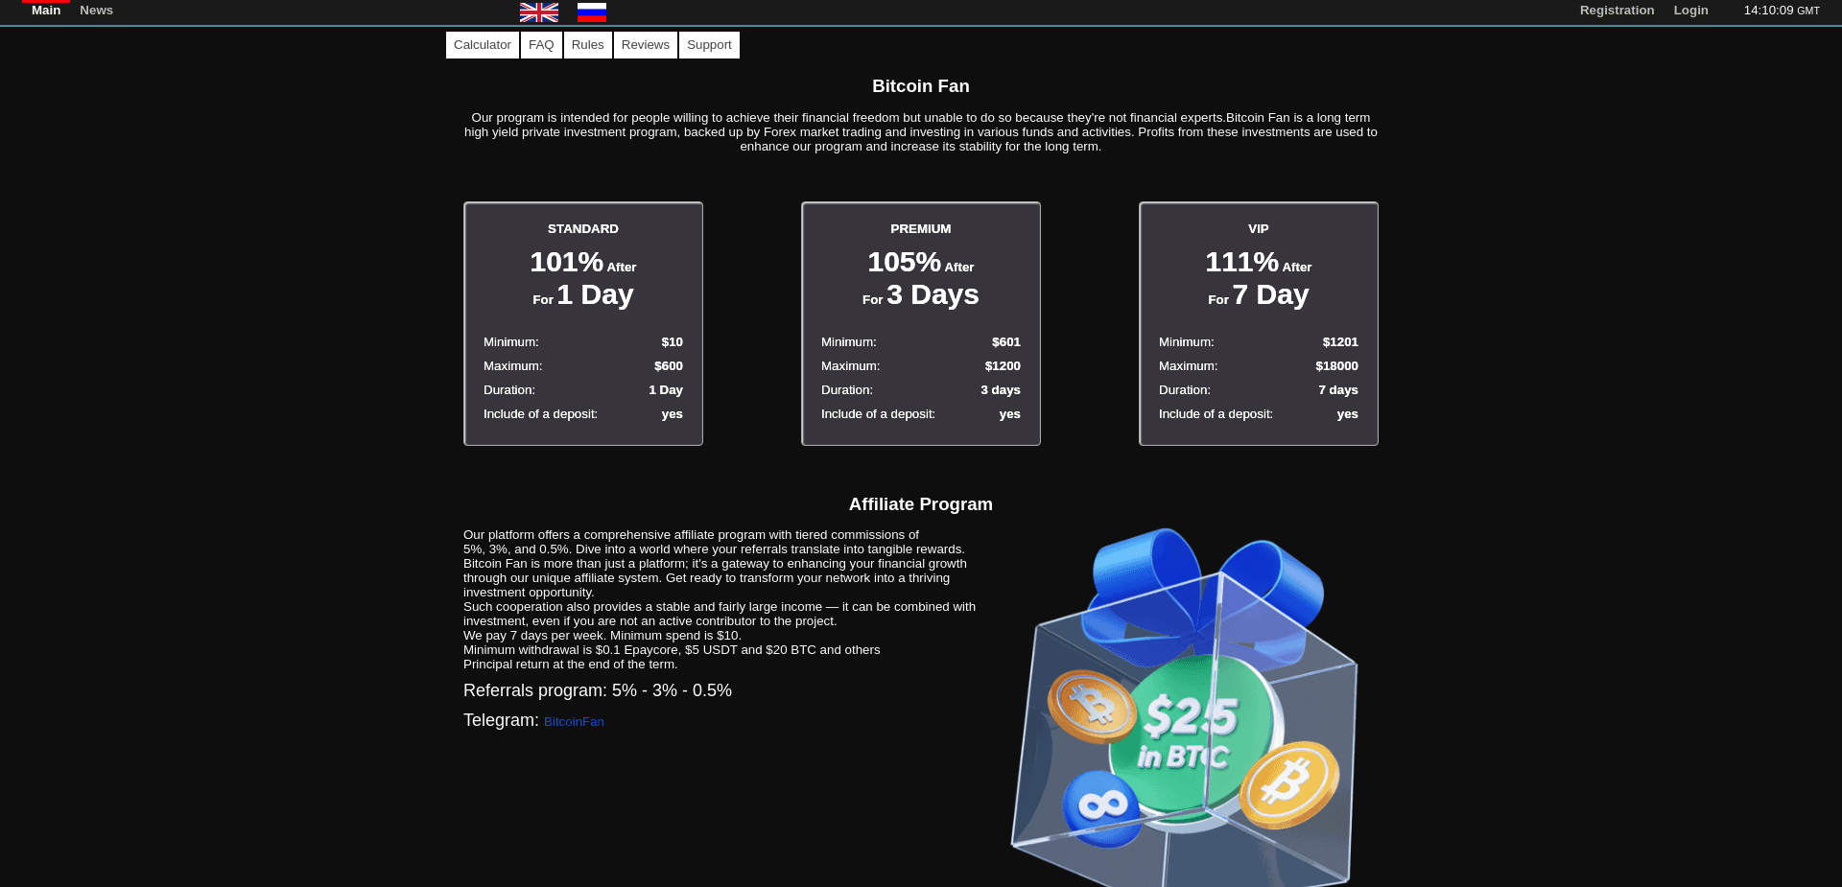Image resolution: width=1842 pixels, height=887 pixels.
Task: Open the Rules page
Action: (587, 44)
